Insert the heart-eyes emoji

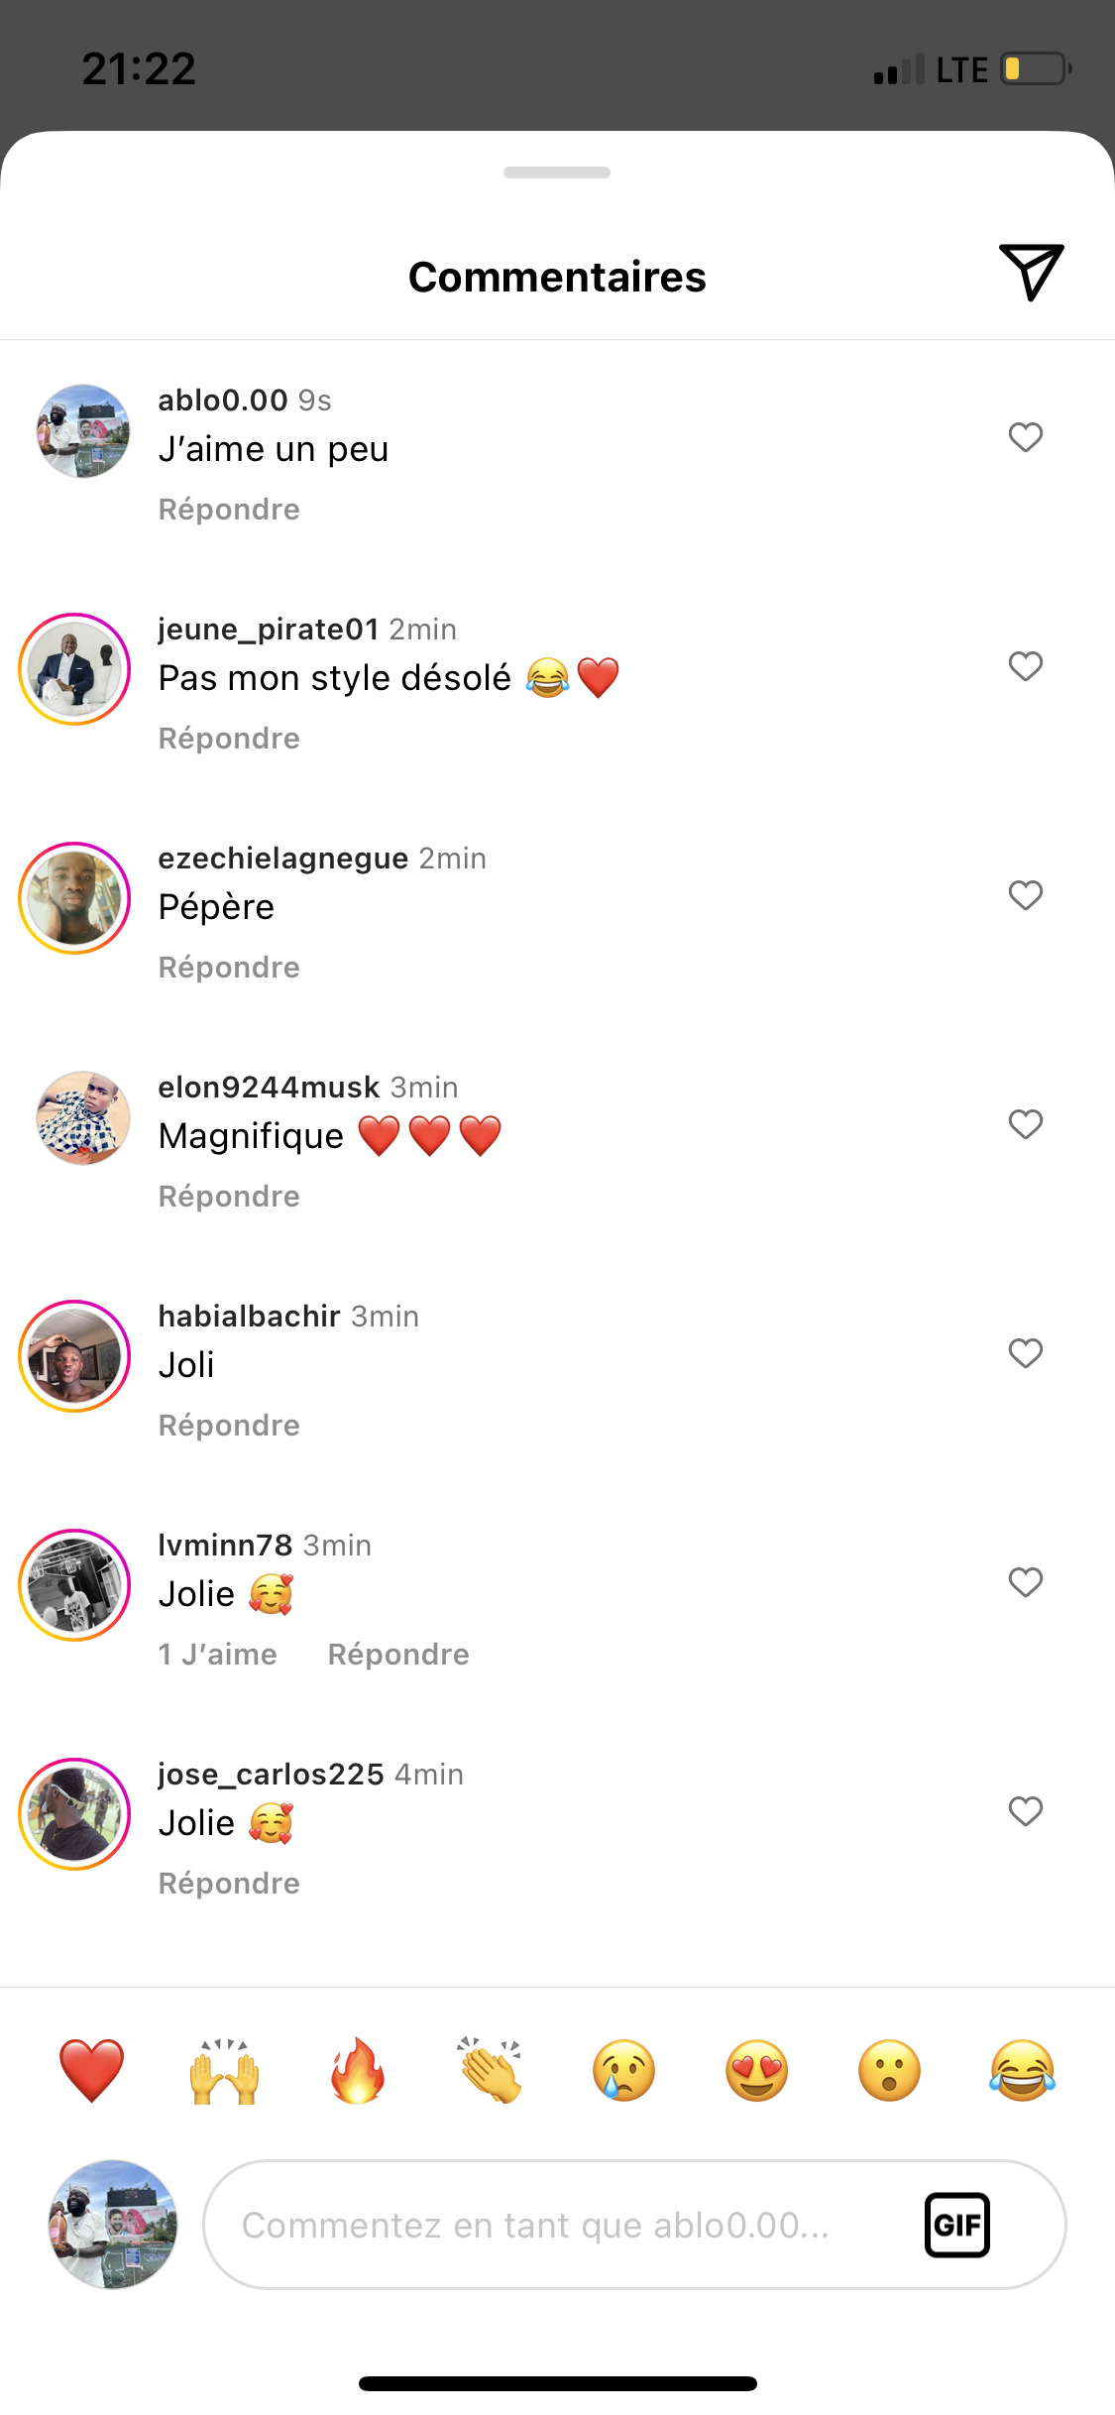coord(756,2071)
